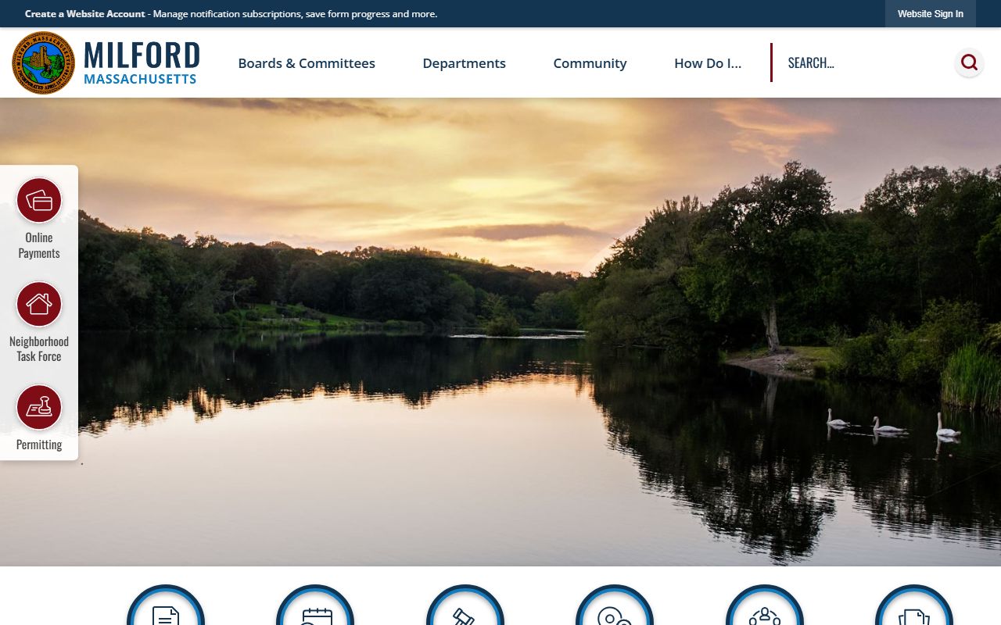This screenshot has height=625, width=1001.
Task: Click the gavel circle icon
Action: 465,605
